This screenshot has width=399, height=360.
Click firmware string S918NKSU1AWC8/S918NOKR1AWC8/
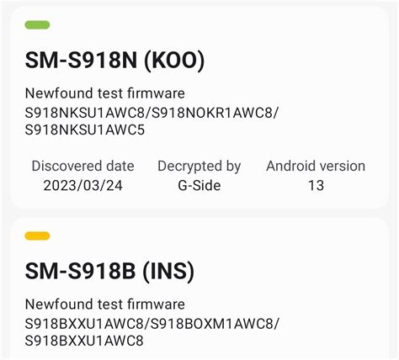(x=152, y=113)
